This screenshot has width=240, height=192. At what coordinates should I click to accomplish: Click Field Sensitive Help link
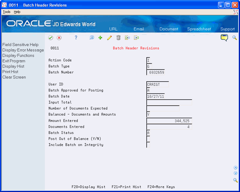tap(20, 45)
